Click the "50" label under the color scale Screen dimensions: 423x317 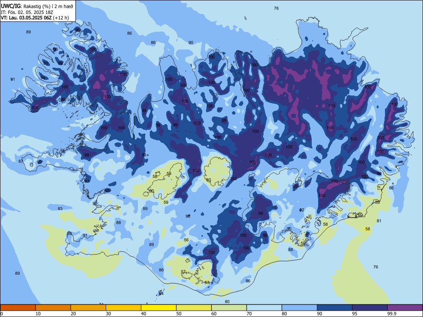tap(179, 314)
